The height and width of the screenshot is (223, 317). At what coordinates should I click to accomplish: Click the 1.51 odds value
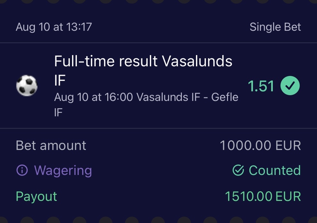tap(261, 86)
